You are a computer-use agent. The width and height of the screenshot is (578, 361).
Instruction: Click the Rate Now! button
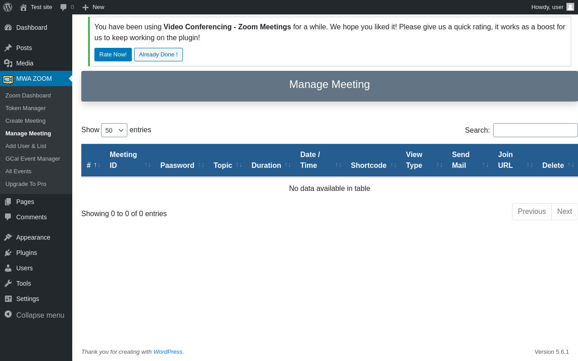pos(113,55)
